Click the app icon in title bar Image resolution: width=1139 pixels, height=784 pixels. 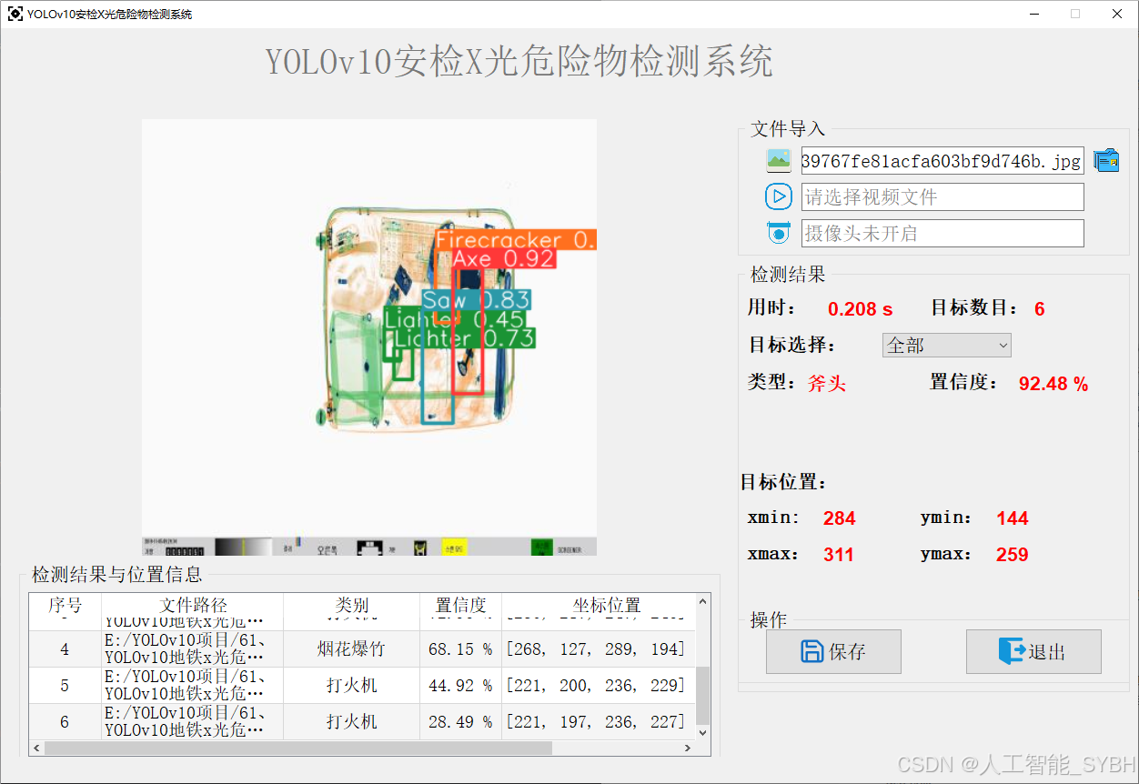[15, 14]
